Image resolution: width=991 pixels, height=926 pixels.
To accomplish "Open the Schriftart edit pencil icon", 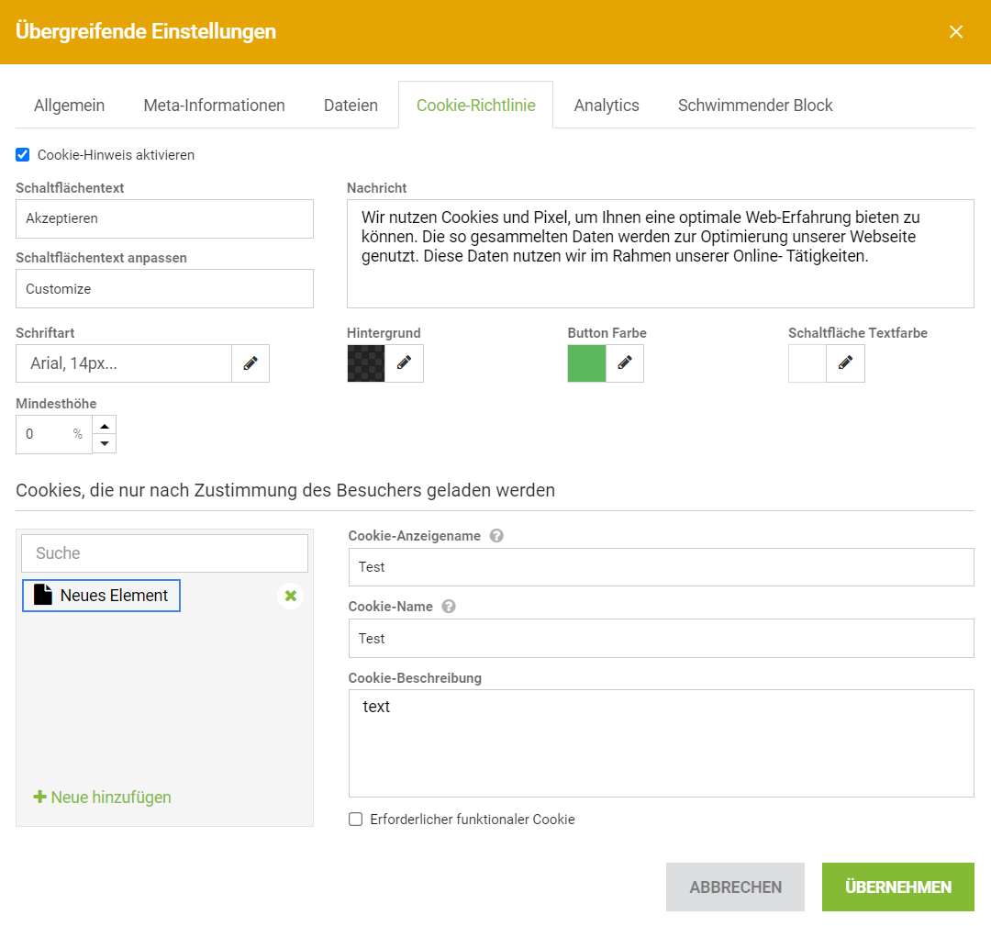I will click(x=251, y=363).
